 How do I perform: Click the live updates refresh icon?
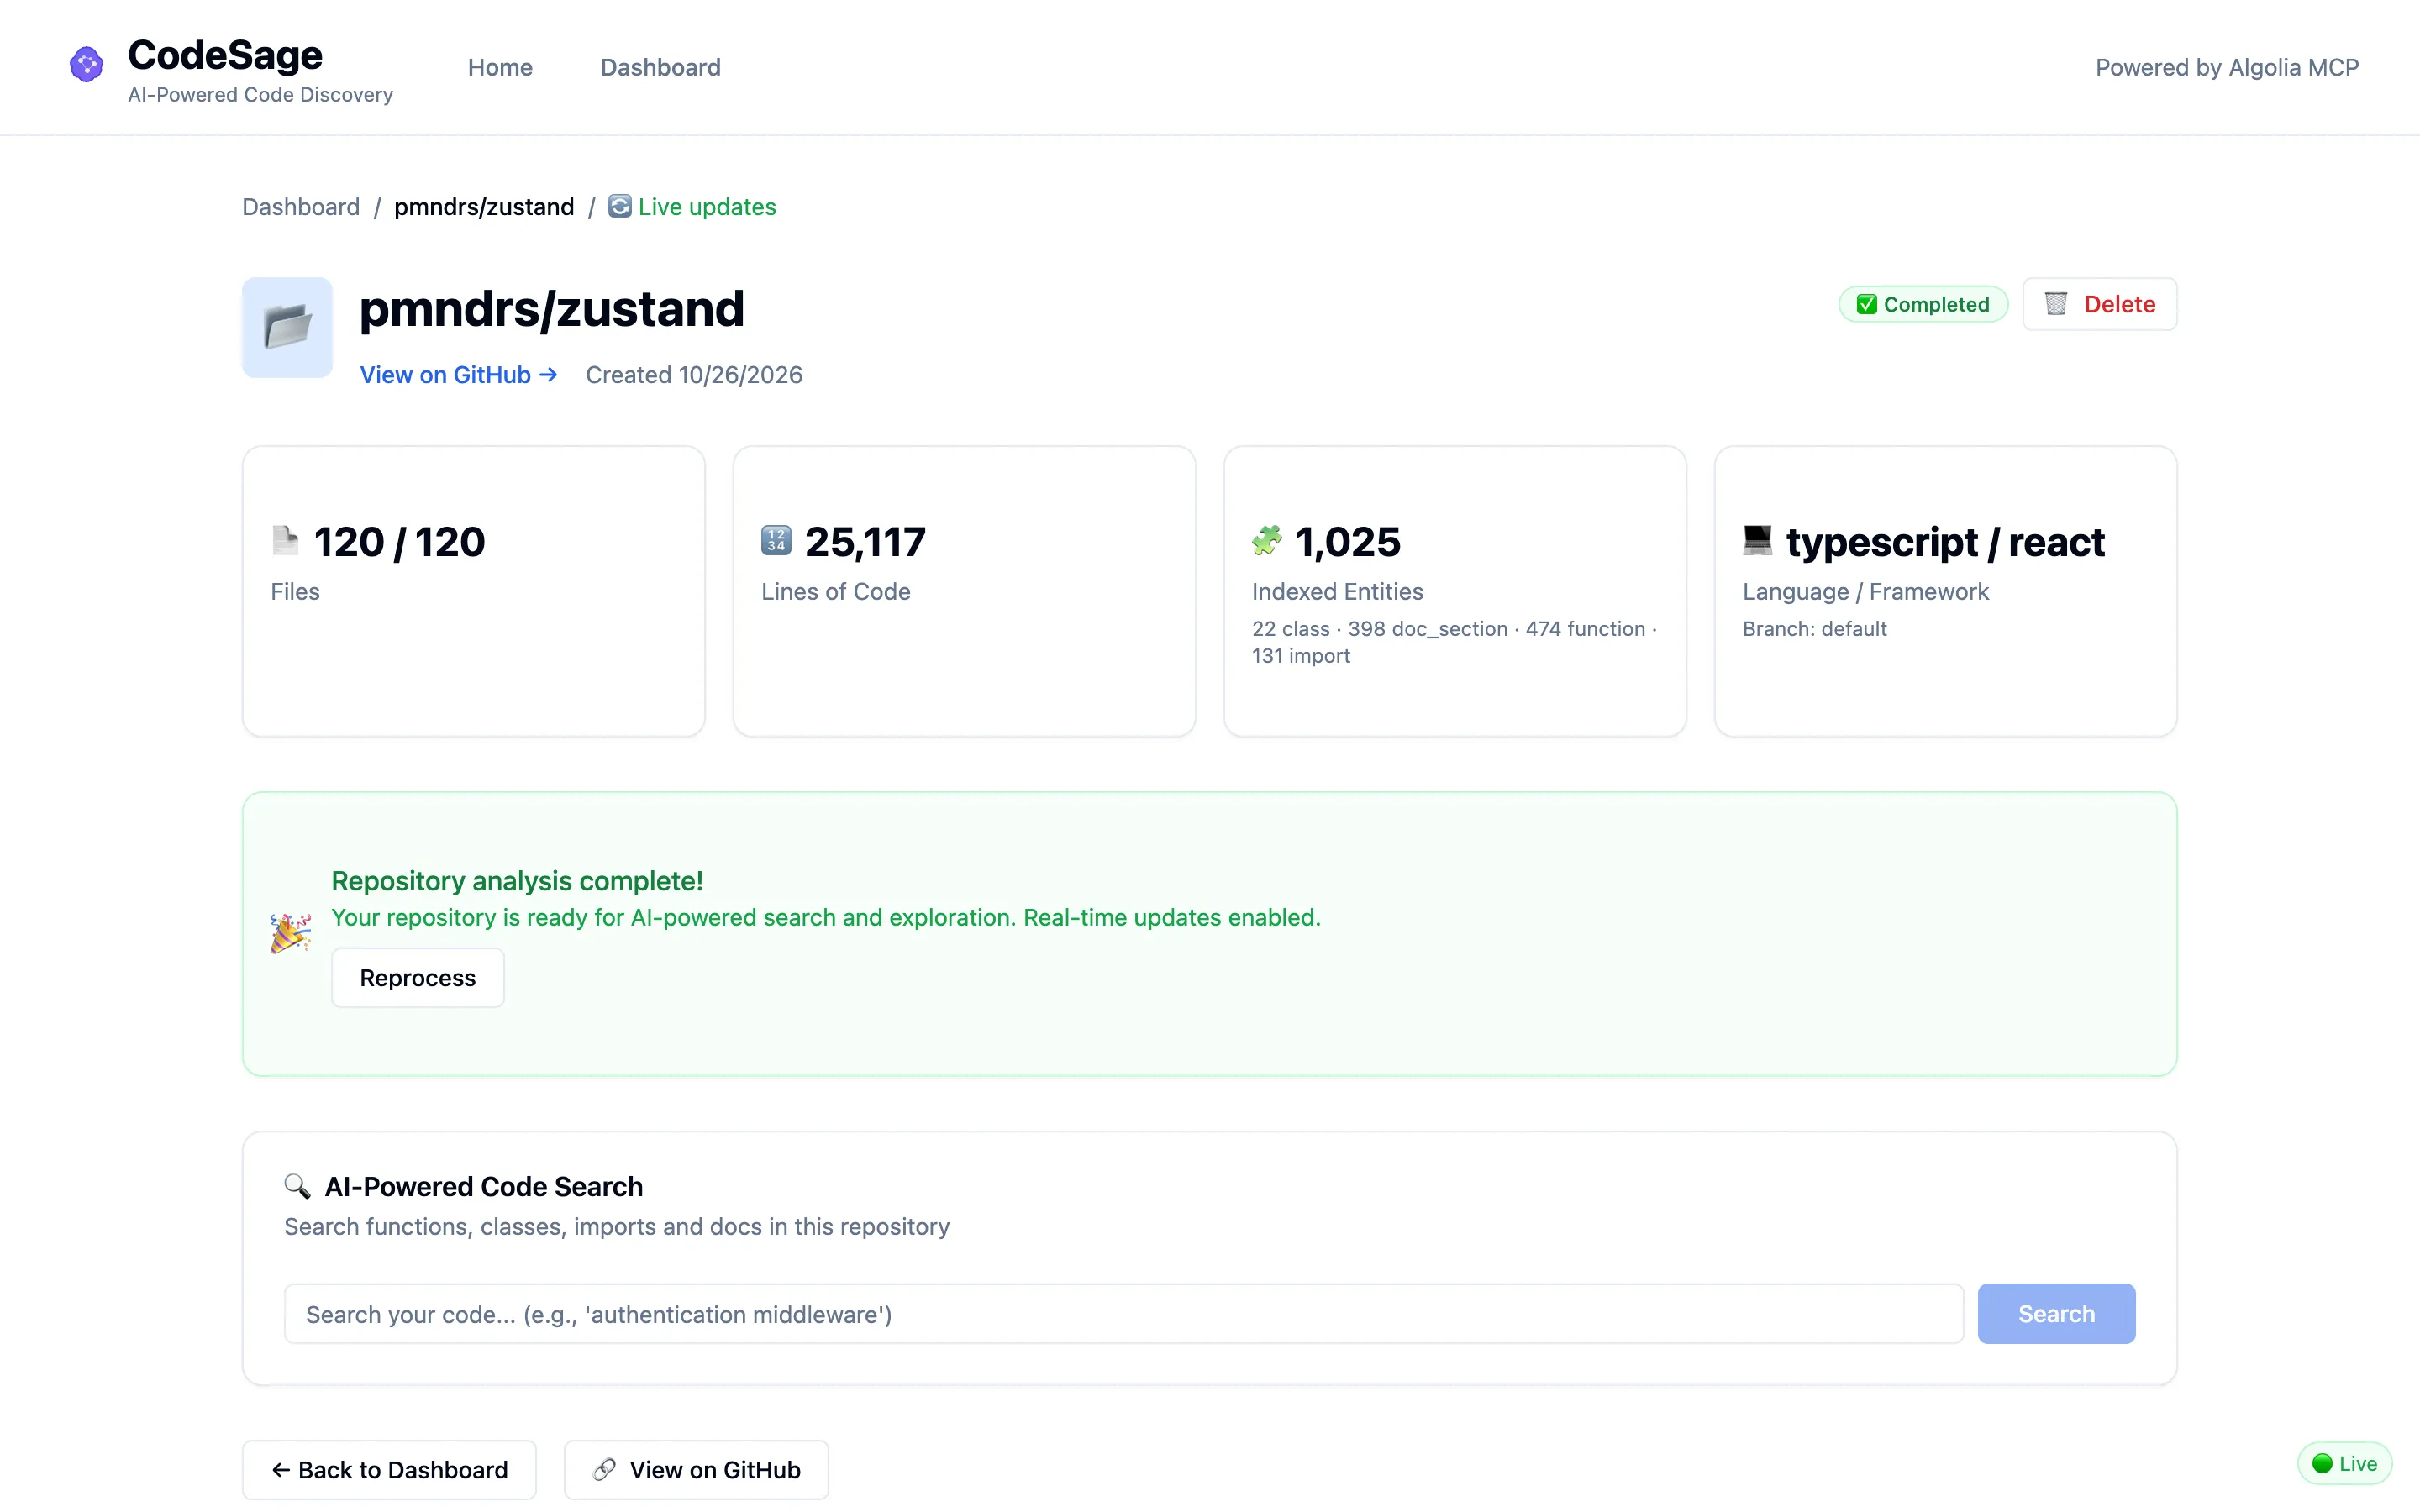[x=620, y=206]
